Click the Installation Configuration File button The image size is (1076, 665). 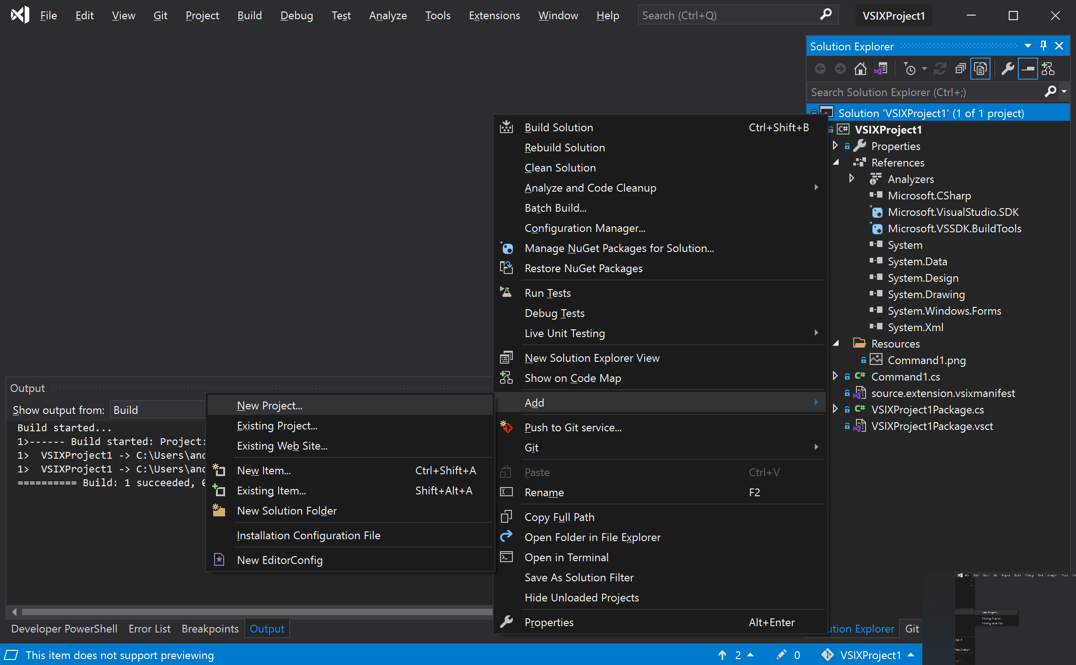tap(308, 535)
